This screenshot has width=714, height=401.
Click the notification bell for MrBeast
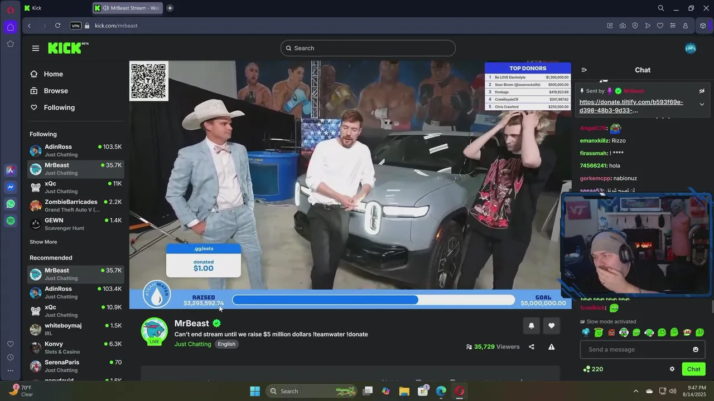(x=531, y=326)
